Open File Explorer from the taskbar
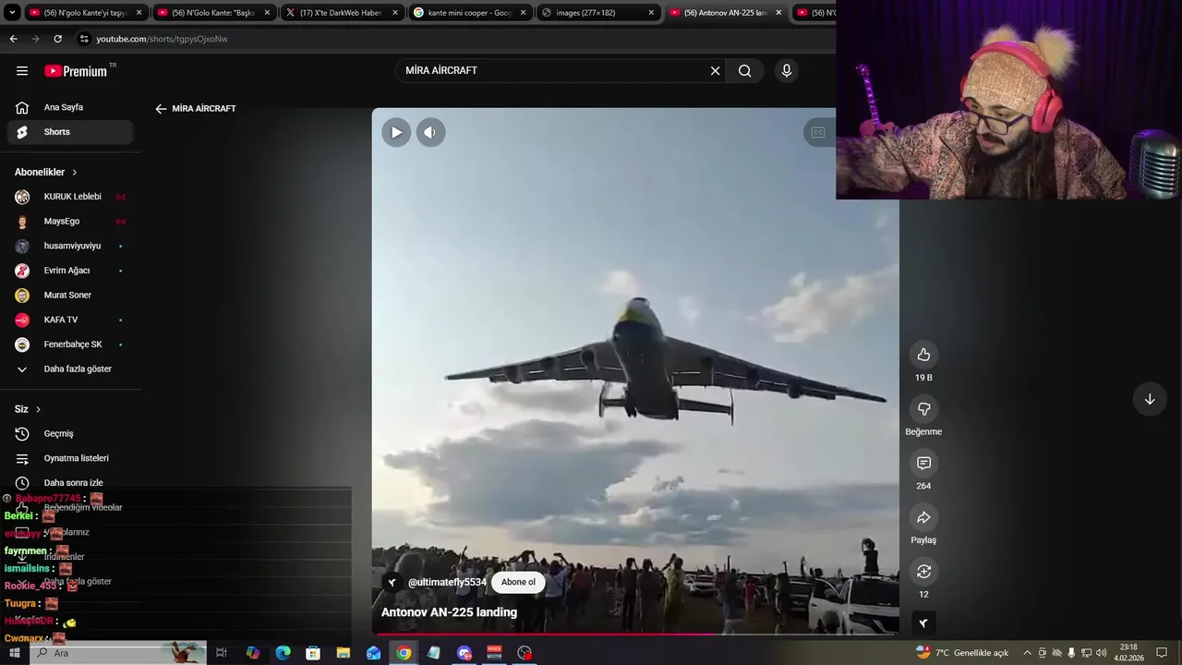 pyautogui.click(x=344, y=653)
